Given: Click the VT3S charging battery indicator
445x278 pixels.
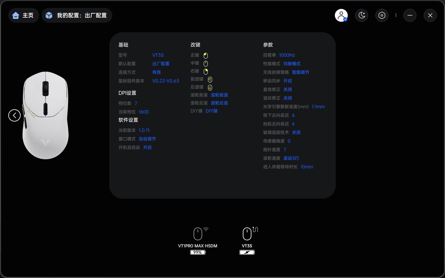Looking at the screenshot, I should tap(247, 252).
